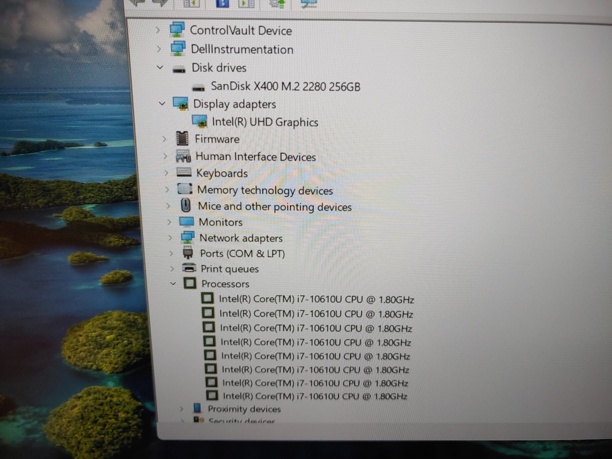Collapse the Disk drives node
612x459 pixels.
click(160, 67)
